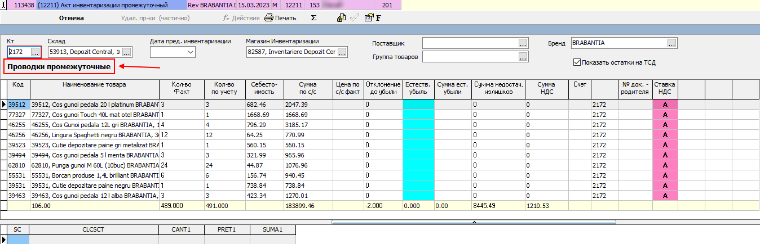Click the Сумма по с/с column header
760x244 pixels.
coord(308,89)
